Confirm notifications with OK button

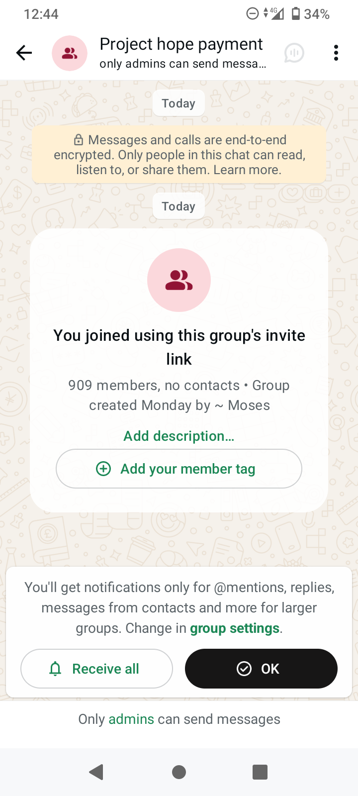coord(261,669)
